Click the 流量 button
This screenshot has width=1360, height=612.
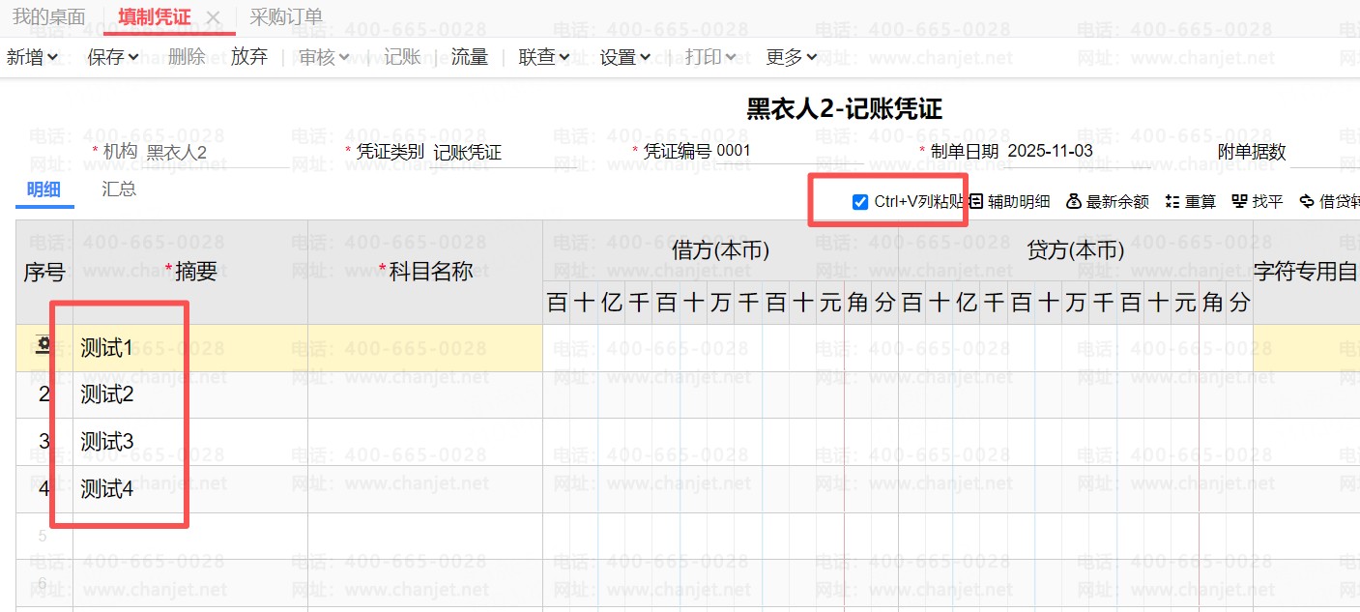[x=470, y=57]
